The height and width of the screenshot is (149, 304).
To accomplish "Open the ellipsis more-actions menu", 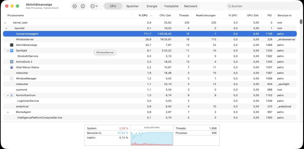I will [x=94, y=6].
